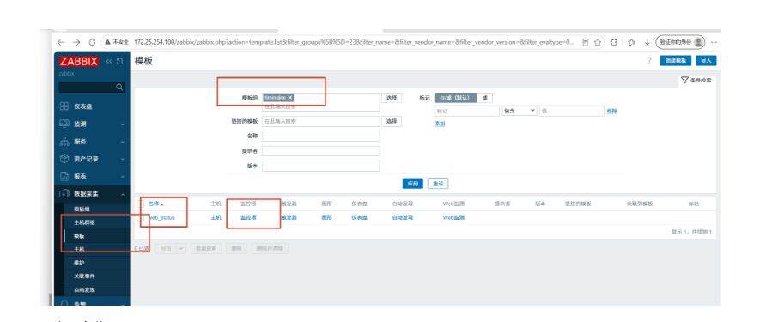Click the 移除 tag link
772x322 pixels.
tap(612, 112)
